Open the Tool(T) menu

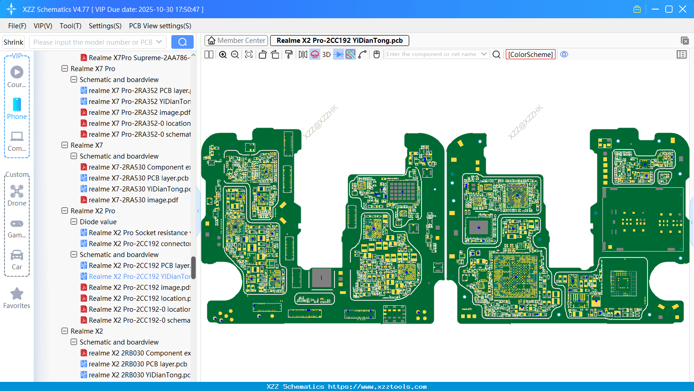(x=70, y=26)
